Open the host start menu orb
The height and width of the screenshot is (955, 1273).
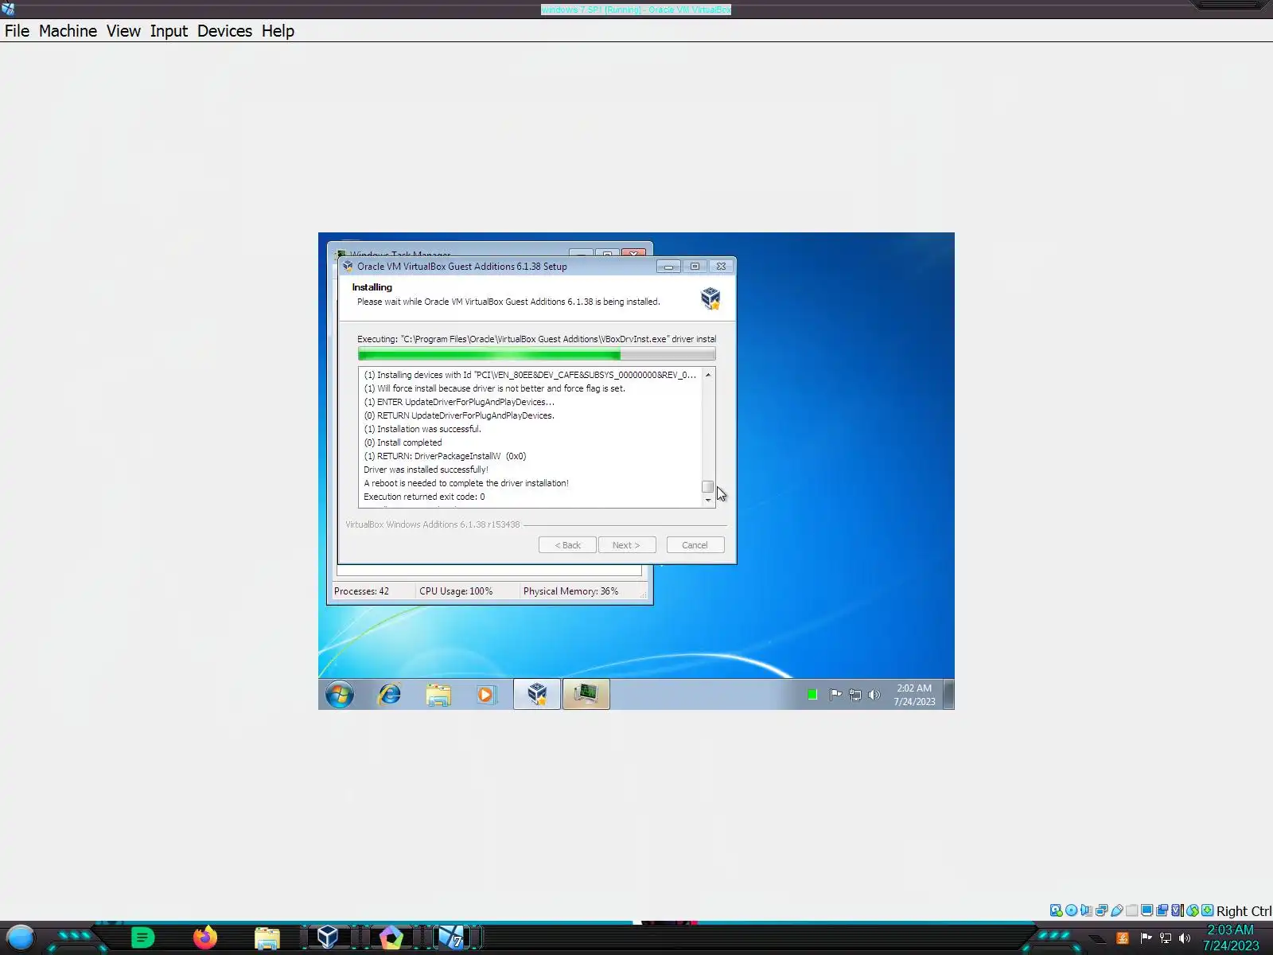20,937
